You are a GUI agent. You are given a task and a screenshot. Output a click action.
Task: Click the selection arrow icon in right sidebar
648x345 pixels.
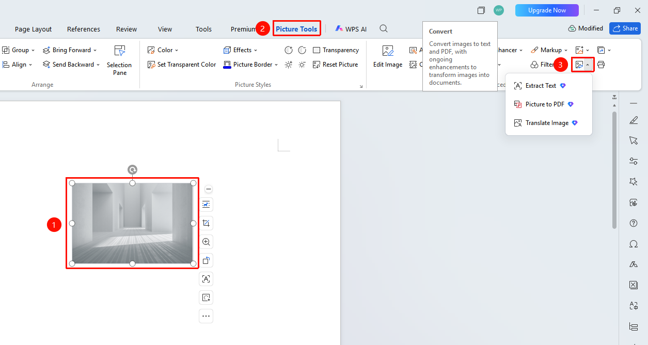(634, 140)
